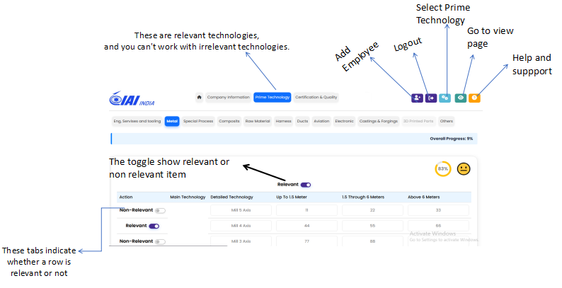The image size is (562, 288).
Task: Switch to the Composits tab
Action: tap(229, 121)
